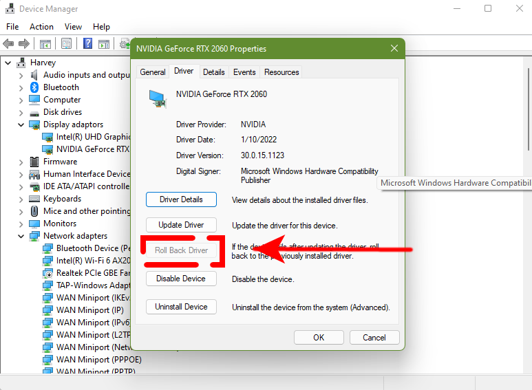The height and width of the screenshot is (390, 532).
Task: Open the View menu
Action: [73, 26]
